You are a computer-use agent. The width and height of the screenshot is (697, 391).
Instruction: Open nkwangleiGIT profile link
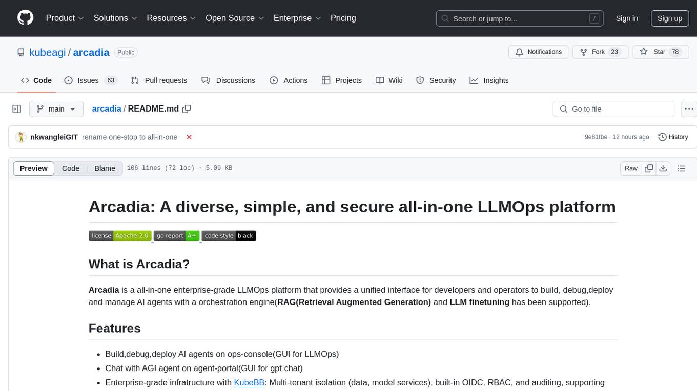pyautogui.click(x=54, y=137)
